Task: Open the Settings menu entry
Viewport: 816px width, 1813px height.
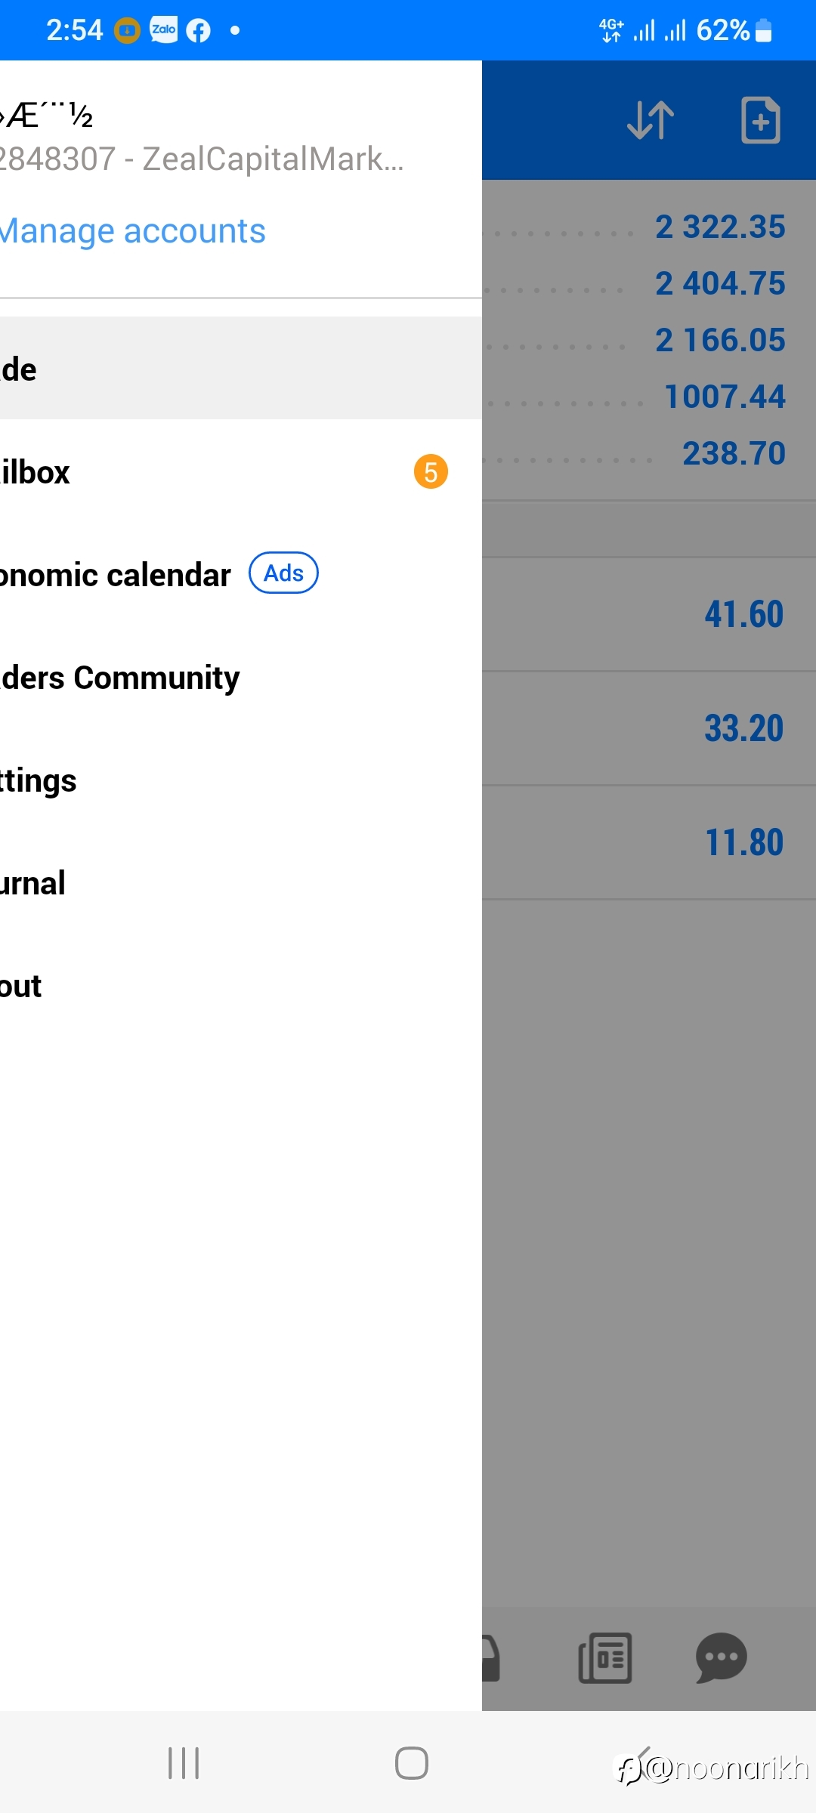Action: pyautogui.click(x=241, y=780)
